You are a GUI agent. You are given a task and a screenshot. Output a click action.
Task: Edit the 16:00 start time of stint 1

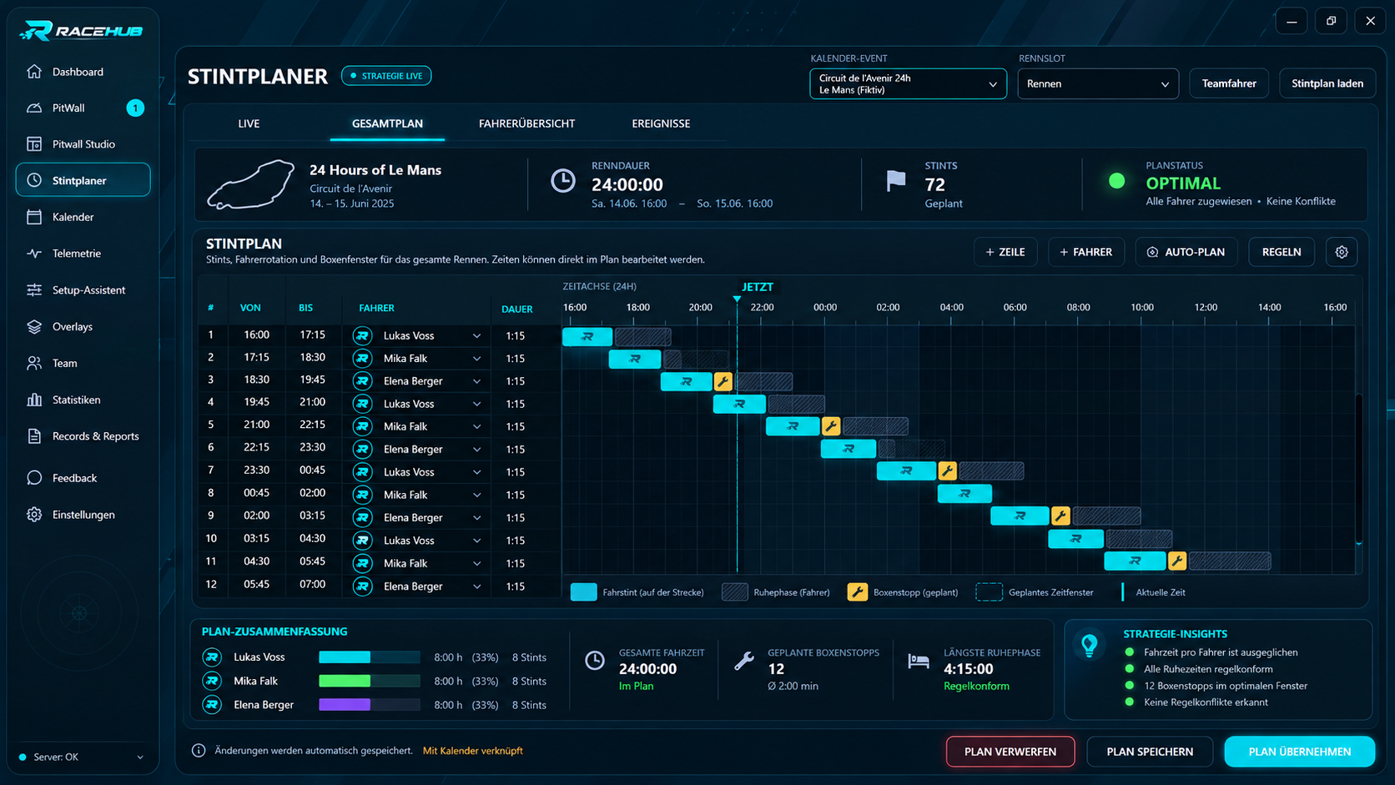(256, 335)
